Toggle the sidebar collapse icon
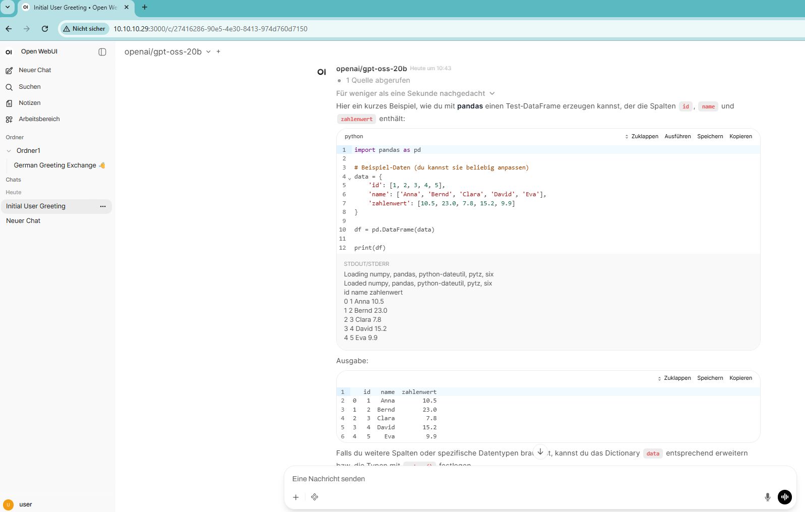The height and width of the screenshot is (512, 805). [x=102, y=52]
